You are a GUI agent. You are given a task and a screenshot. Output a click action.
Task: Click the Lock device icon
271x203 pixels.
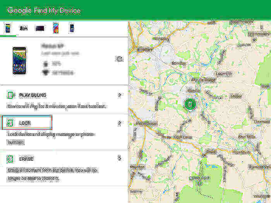point(10,123)
